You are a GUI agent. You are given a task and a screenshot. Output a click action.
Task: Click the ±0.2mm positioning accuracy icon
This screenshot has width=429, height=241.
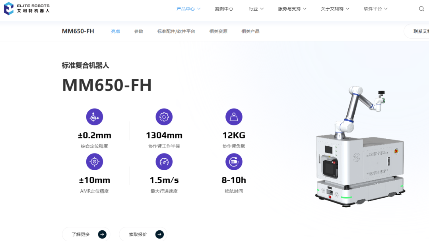coord(95,117)
